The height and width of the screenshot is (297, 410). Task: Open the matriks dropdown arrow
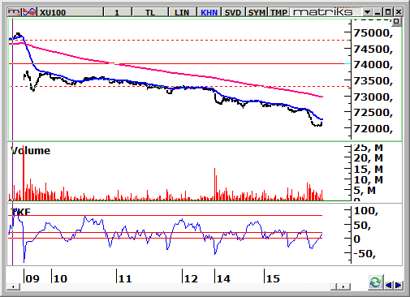click(368, 12)
